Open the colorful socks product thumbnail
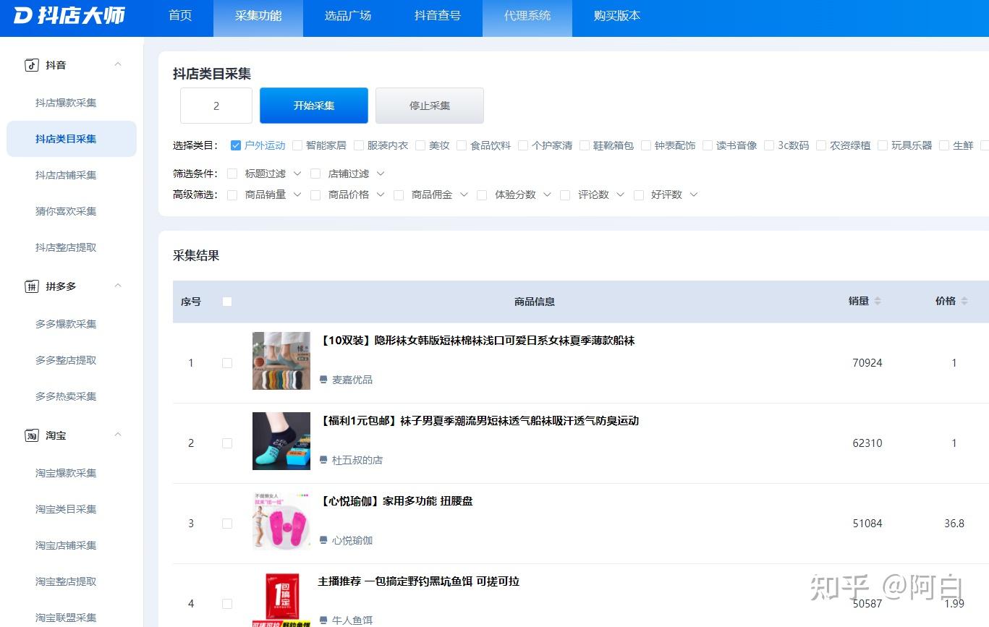 (x=281, y=361)
